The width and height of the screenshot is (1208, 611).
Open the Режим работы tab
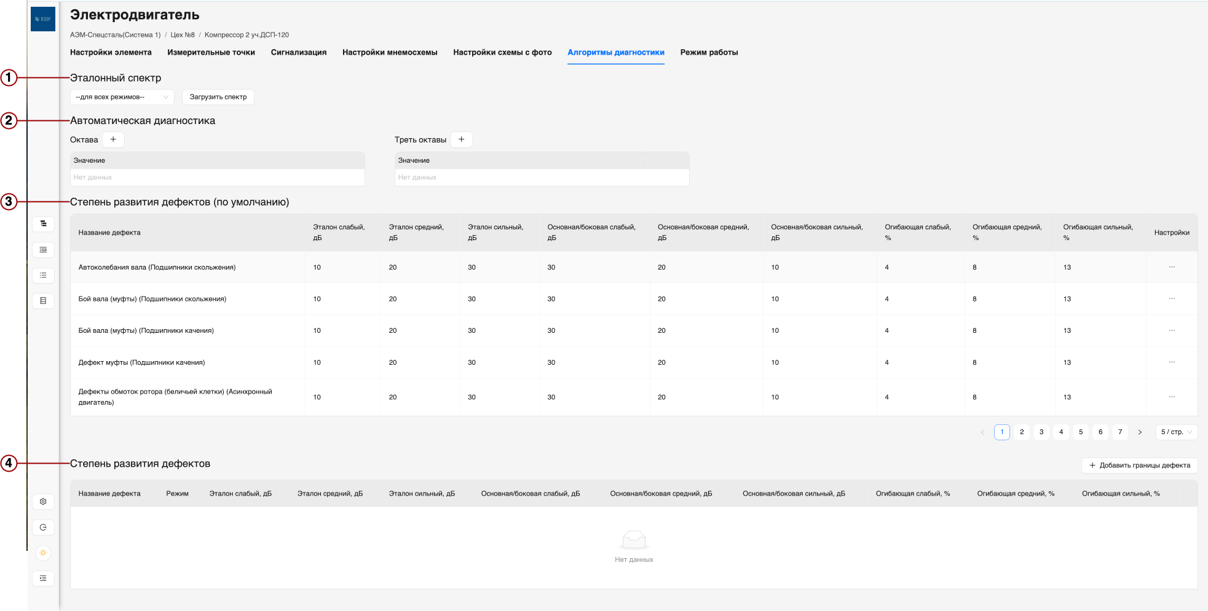709,52
